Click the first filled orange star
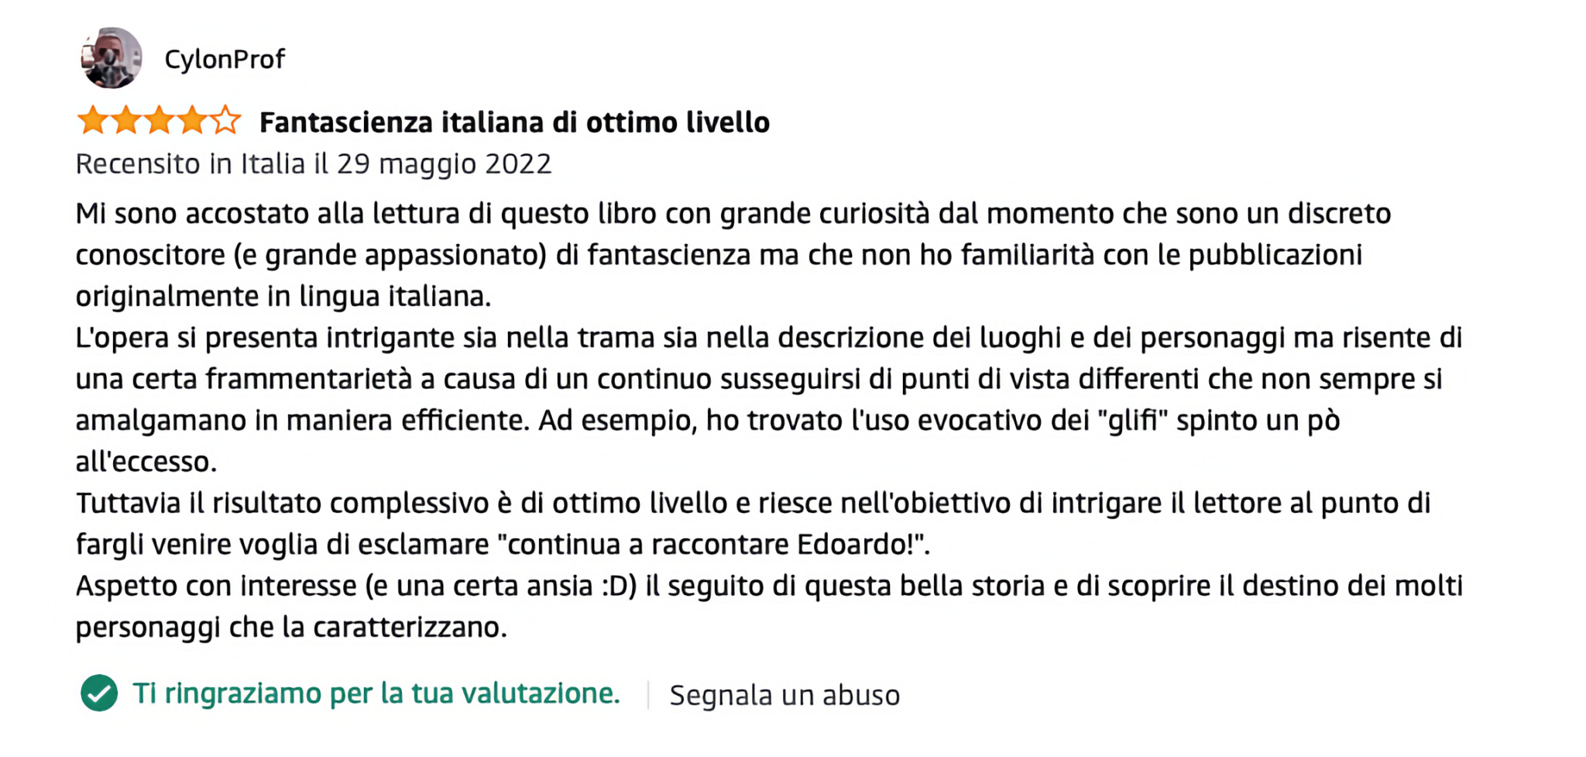The width and height of the screenshot is (1586, 757). (93, 121)
